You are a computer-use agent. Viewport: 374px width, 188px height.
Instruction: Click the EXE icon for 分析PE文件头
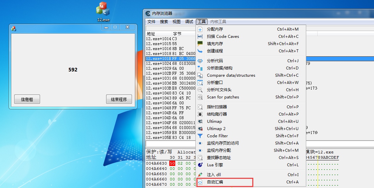(200, 90)
